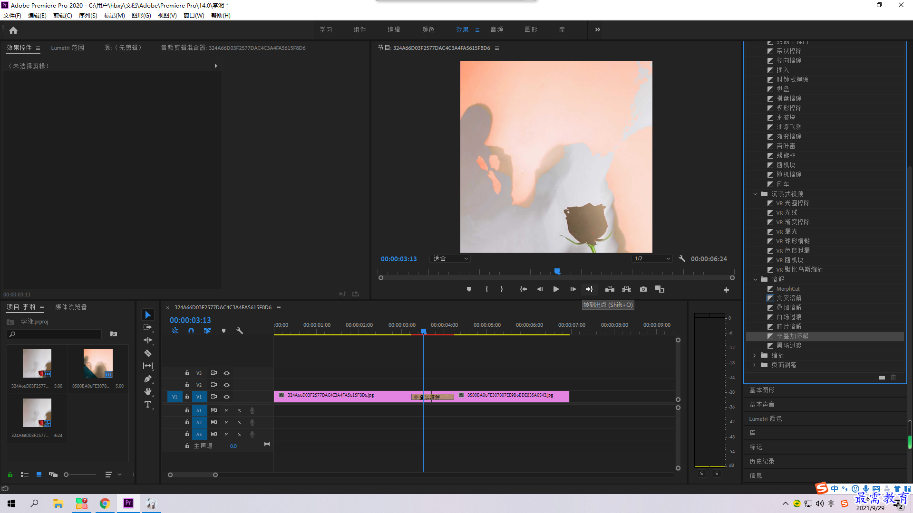The image size is (913, 513).
Task: Select the Type tool
Action: pos(148,404)
